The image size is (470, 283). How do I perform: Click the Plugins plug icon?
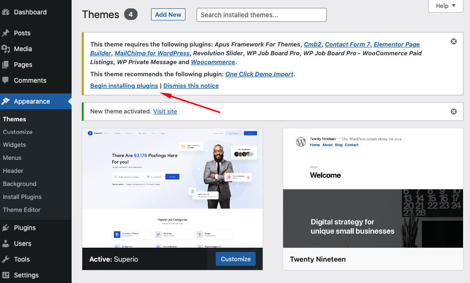6,228
